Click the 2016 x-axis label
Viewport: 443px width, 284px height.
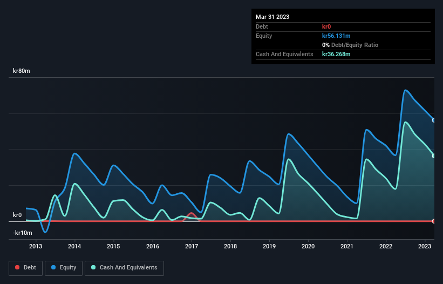pyautogui.click(x=153, y=246)
